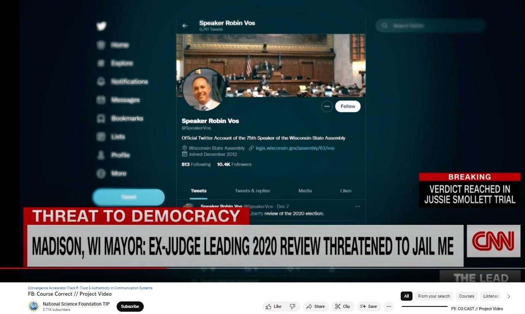Open Profile in Twitter sidebar

click(113, 155)
